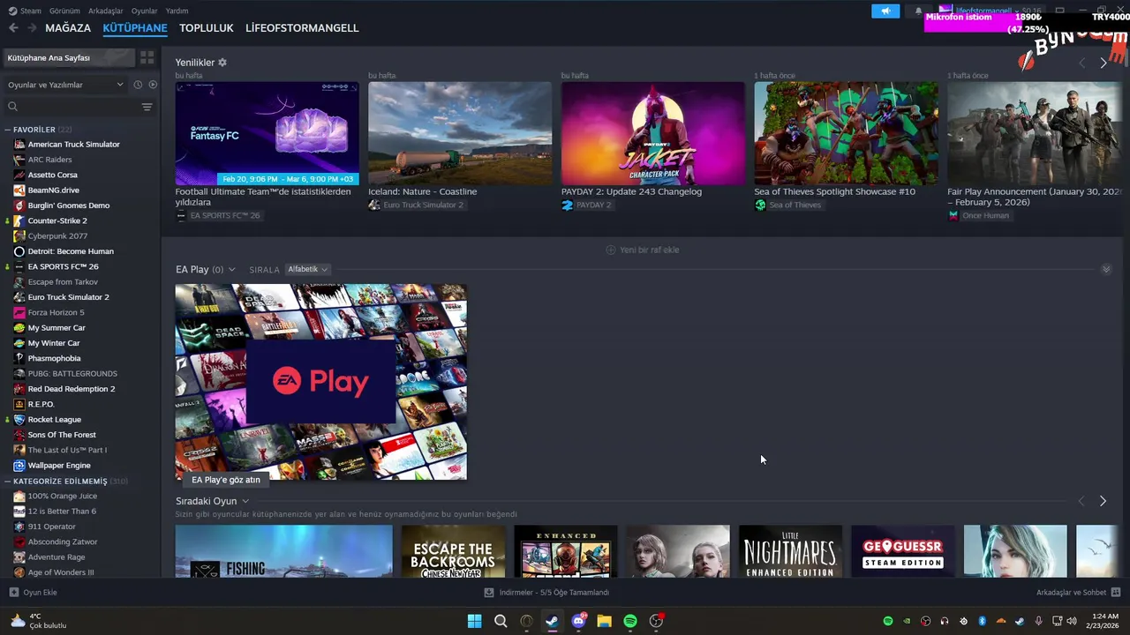
Task: Open Iceland: Nature - Coastline news thumbnail
Action: coord(460,133)
